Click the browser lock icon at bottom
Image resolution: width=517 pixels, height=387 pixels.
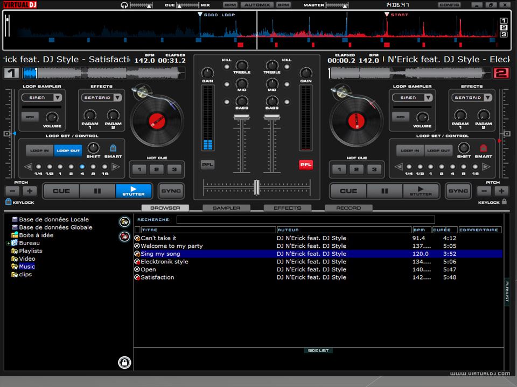[124, 362]
